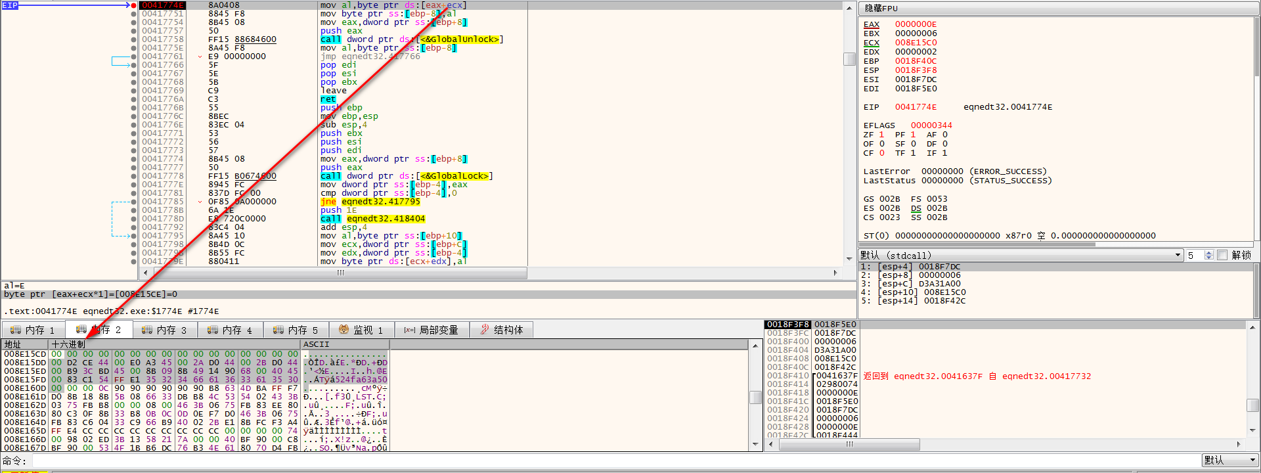Toggle breakpoint dot at address 00417758
The image size is (1261, 473).
(134, 39)
